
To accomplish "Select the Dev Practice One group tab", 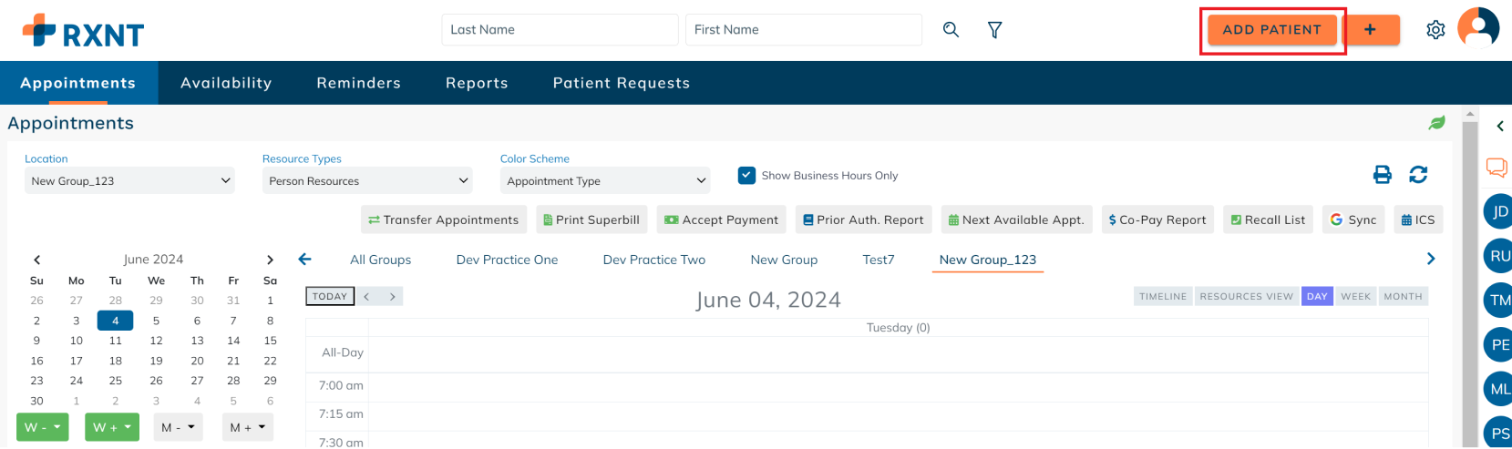I will pos(507,260).
